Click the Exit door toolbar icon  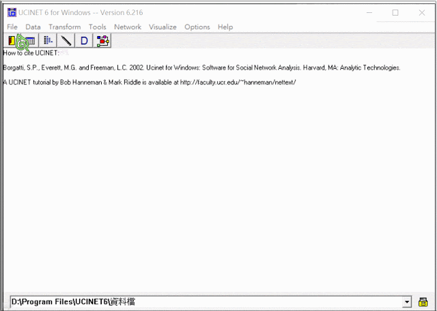click(x=12, y=41)
